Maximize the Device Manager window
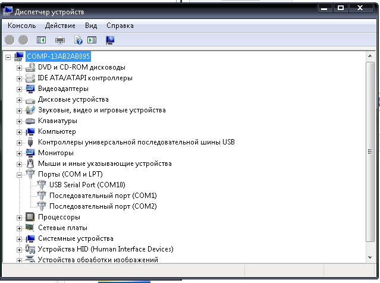 click(x=341, y=8)
